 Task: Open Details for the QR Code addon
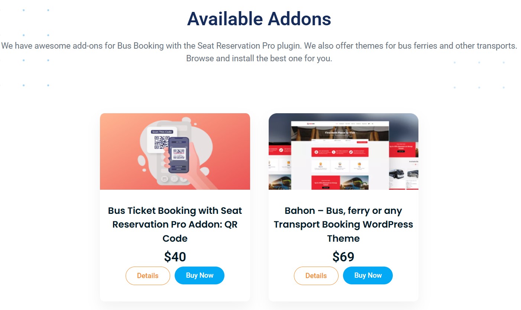tap(148, 275)
